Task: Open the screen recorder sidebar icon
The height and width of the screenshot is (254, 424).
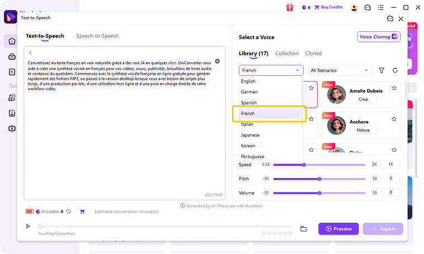Action: pyautogui.click(x=12, y=128)
